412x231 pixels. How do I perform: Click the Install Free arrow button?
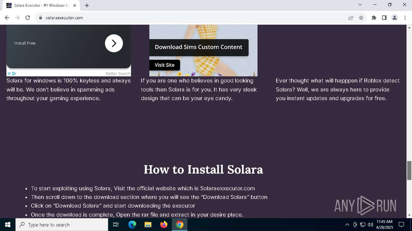114,43
